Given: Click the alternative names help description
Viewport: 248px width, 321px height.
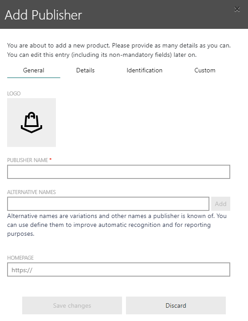Looking at the screenshot, I should point(117,225).
